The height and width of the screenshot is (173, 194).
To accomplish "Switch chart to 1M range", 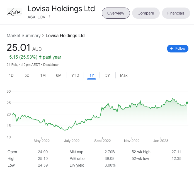I will click(43, 75).
